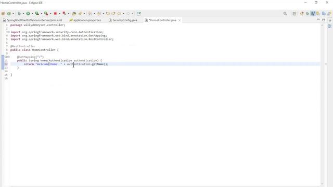Close the HomeController.java tab
Image resolution: width=333 pixels, height=187 pixels.
tap(180, 20)
